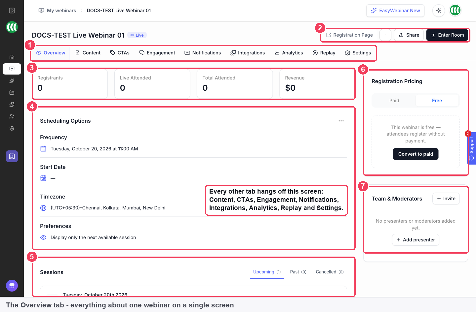Open webinar Settings tab
Screen dimensions: 476x312
[x=358, y=53]
